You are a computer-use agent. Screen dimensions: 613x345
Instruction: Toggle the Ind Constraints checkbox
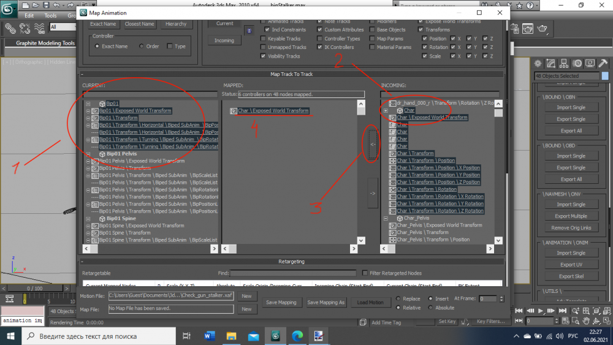(267, 29)
